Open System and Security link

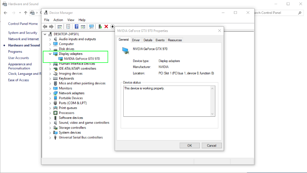(22, 33)
